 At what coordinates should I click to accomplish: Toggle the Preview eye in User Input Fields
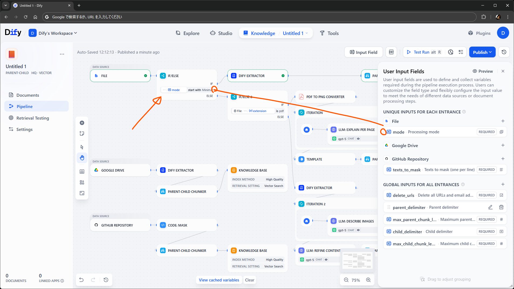pos(482,71)
